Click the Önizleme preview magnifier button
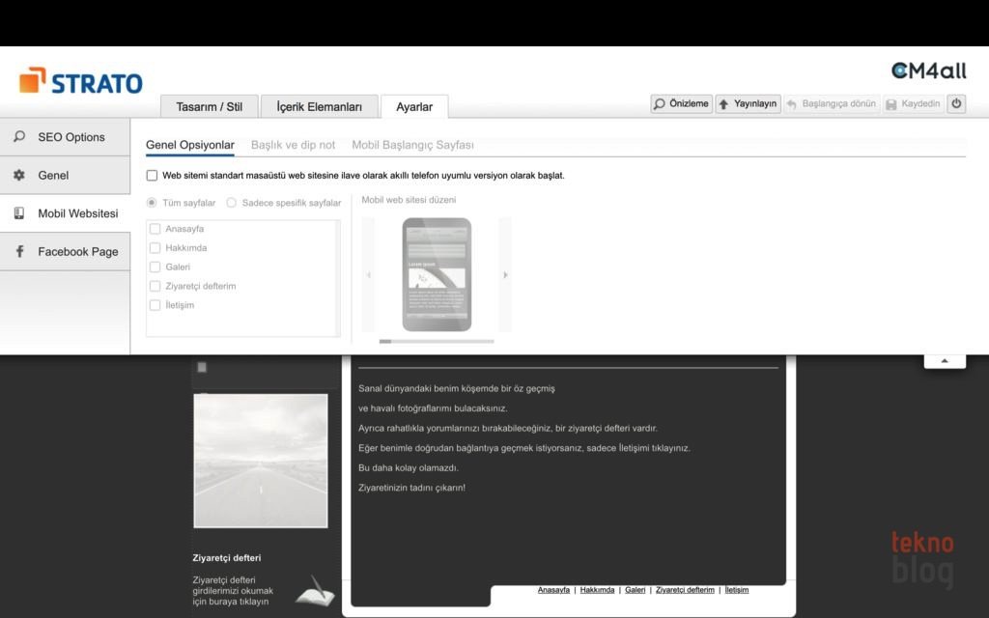Screen dimensions: 989x618 click(x=681, y=103)
